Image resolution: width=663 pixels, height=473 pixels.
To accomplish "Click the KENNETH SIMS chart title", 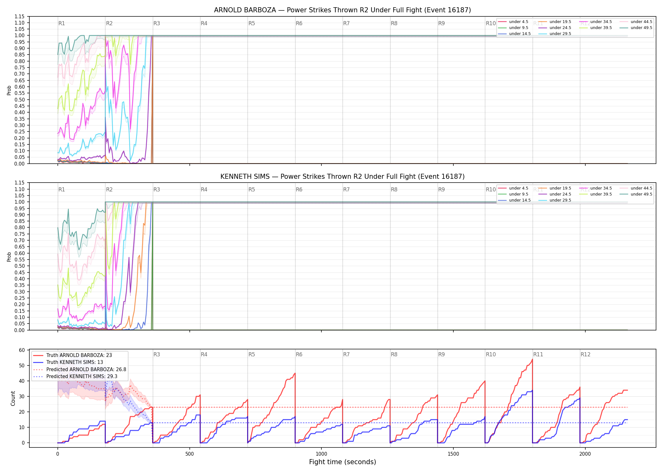I will click(343, 177).
